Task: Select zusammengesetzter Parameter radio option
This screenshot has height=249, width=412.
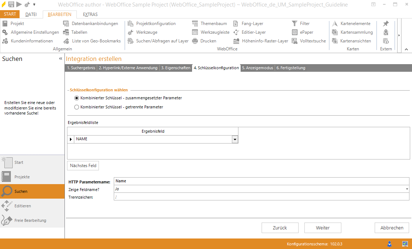Action: pyautogui.click(x=76, y=98)
